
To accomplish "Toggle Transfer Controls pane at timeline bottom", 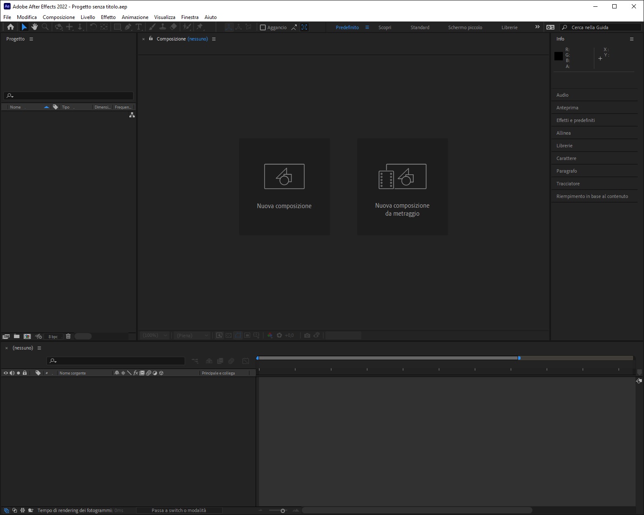I will coord(14,510).
